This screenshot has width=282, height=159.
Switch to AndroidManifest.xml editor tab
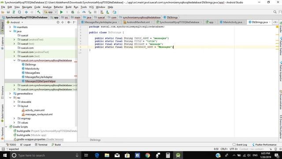coord(138,22)
